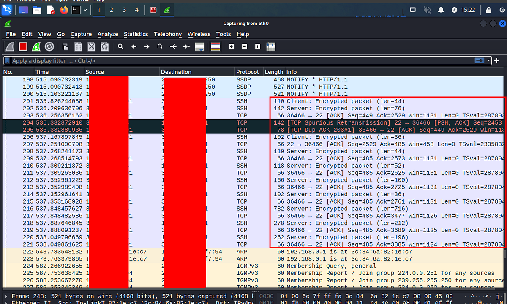The height and width of the screenshot is (304, 507).
Task: Zoom in on the packet list
Action: coord(231,46)
